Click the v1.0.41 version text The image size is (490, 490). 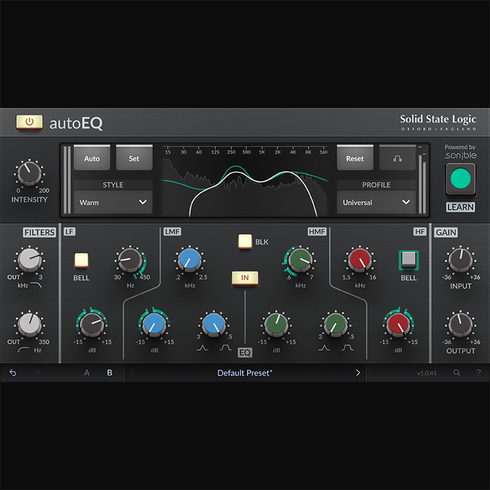click(x=426, y=373)
